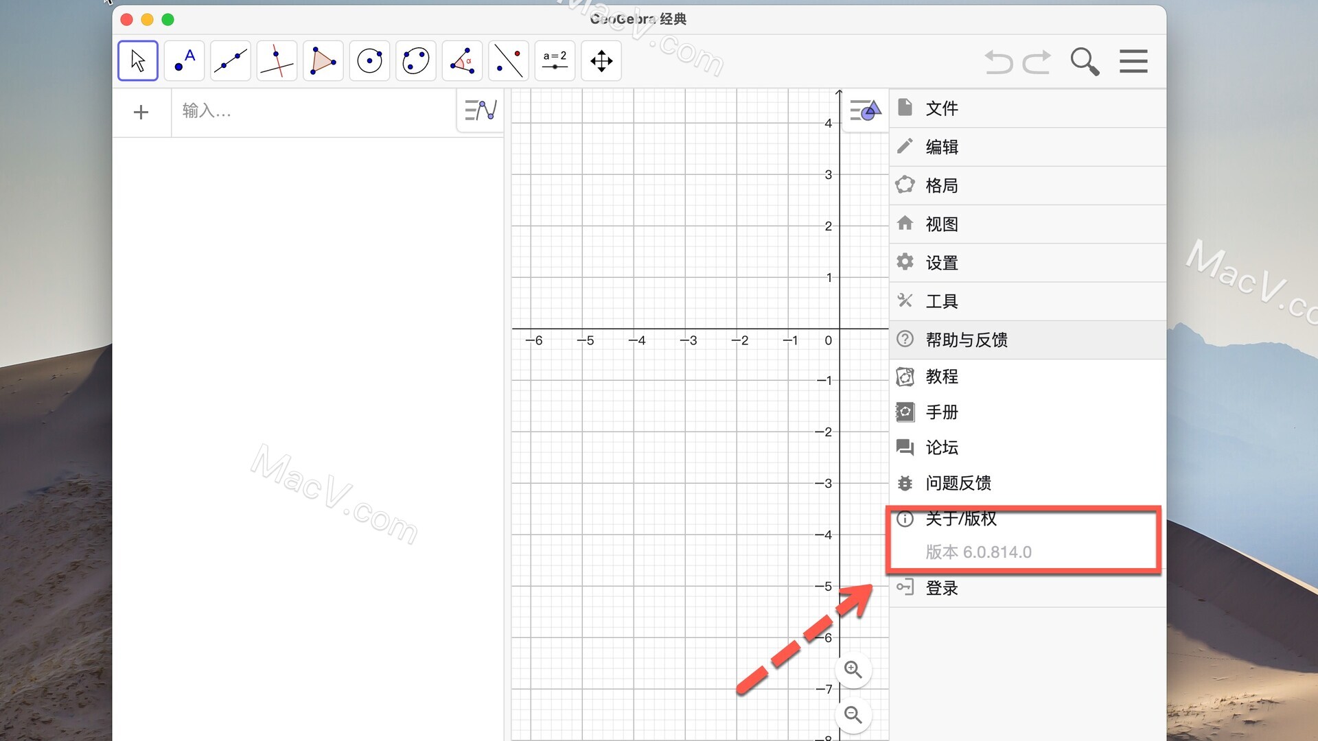This screenshot has width=1318, height=741.
Task: Open the search magnifier
Action: click(x=1085, y=62)
